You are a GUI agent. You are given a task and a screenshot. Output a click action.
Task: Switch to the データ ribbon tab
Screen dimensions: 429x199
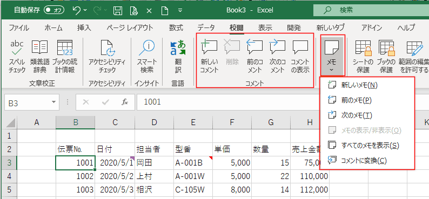[206, 28]
